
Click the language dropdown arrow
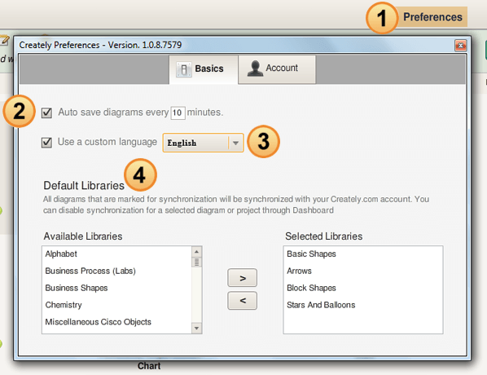tap(235, 143)
